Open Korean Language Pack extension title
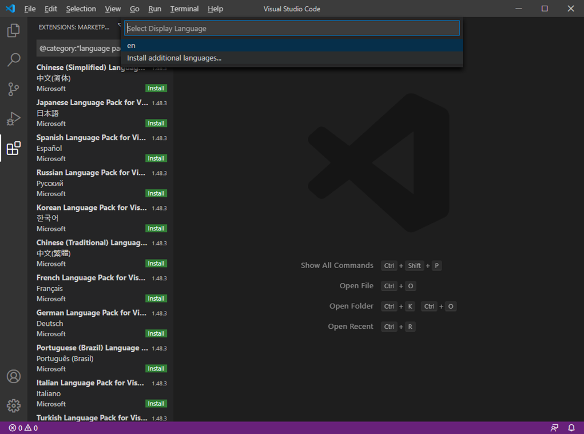This screenshot has height=434, width=584. click(x=92, y=208)
